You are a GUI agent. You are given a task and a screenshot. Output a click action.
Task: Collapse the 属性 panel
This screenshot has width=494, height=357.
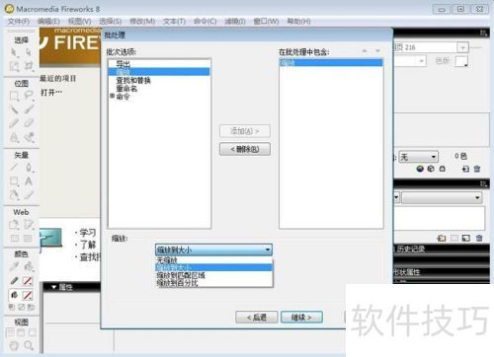(54, 287)
